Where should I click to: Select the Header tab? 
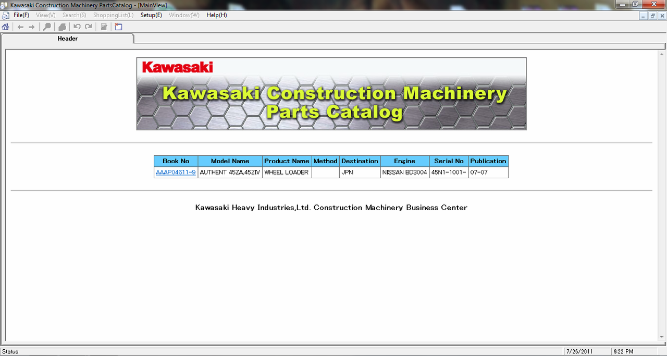(x=68, y=39)
